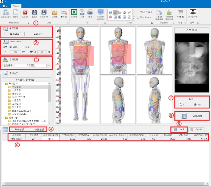Open the Menu ribbon tab

pos(16,6)
